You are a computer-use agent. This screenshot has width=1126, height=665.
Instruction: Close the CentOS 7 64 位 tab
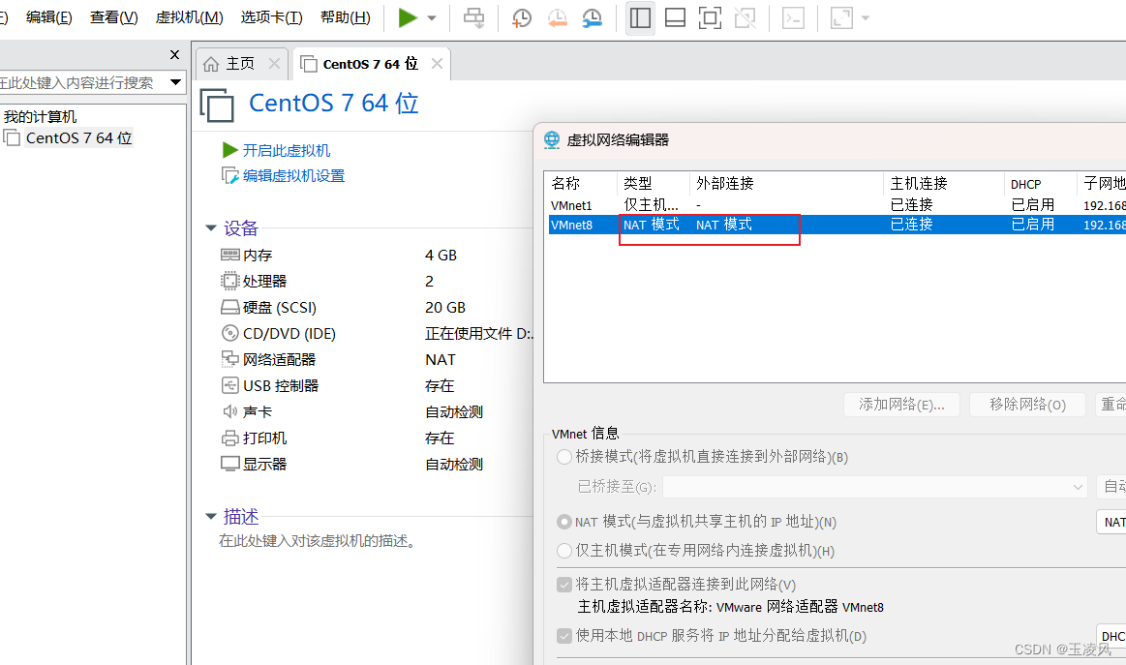click(x=437, y=64)
